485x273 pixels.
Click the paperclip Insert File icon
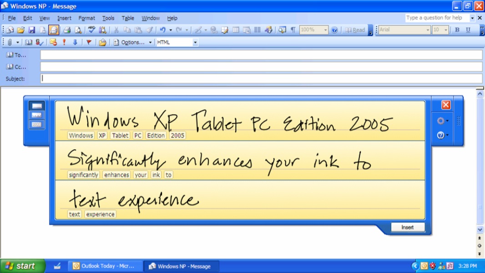(9, 42)
